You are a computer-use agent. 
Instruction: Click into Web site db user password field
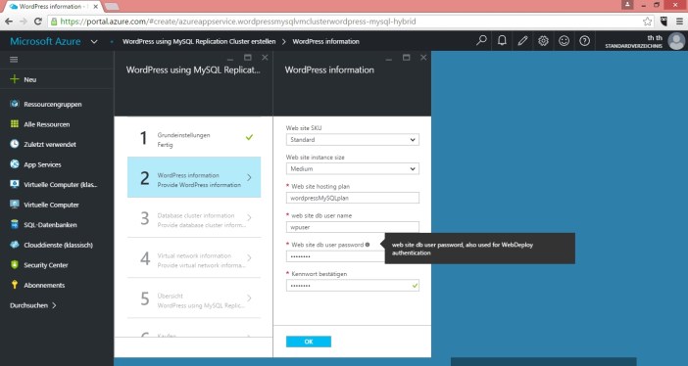click(x=335, y=256)
